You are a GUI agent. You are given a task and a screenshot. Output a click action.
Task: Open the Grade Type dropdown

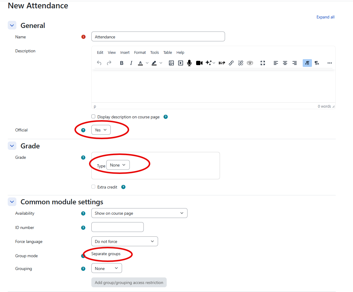click(118, 165)
